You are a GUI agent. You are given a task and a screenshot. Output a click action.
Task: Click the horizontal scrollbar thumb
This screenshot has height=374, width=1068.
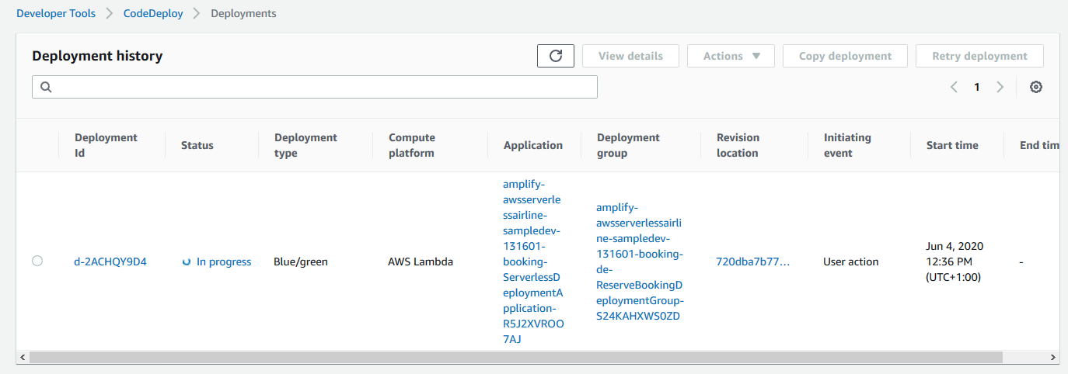(516, 357)
